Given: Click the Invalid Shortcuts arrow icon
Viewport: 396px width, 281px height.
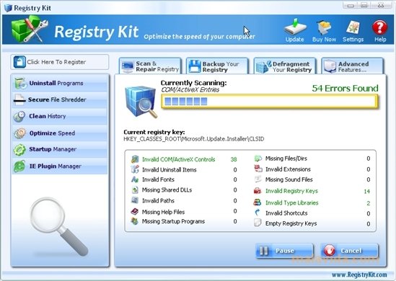Looking at the screenshot, I should 258,213.
